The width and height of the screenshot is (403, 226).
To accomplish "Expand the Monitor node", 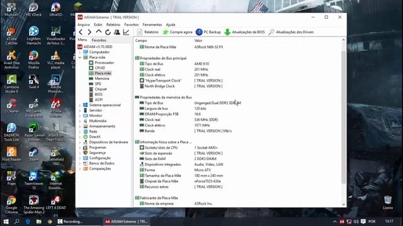I will click(x=80, y=116).
